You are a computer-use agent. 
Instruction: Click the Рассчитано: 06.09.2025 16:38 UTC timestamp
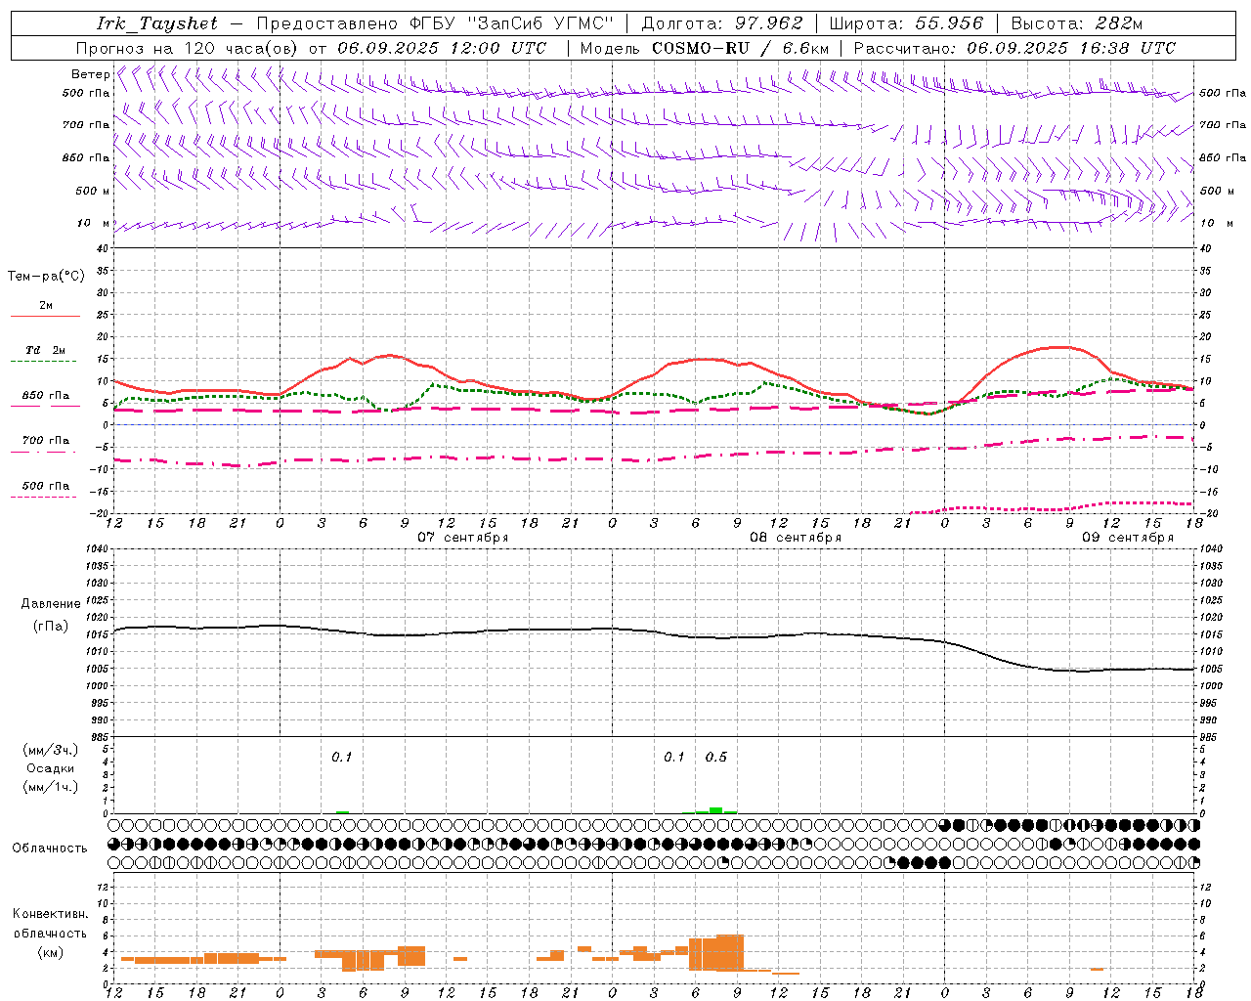coord(1014,48)
